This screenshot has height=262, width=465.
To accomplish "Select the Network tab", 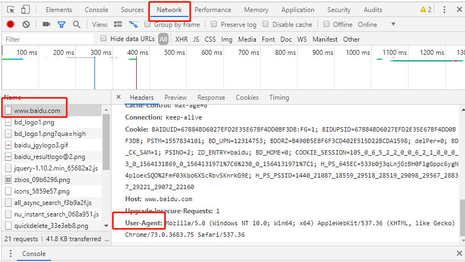I will [x=169, y=10].
